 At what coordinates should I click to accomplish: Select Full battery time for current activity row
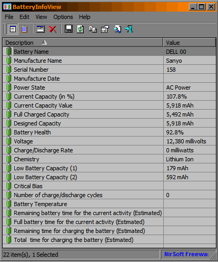[x=109, y=222]
